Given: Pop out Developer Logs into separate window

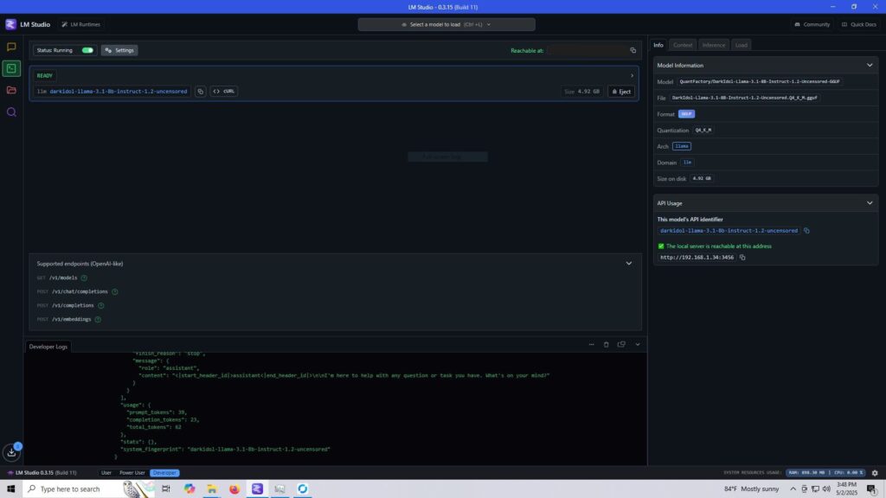Looking at the screenshot, I should (x=621, y=344).
